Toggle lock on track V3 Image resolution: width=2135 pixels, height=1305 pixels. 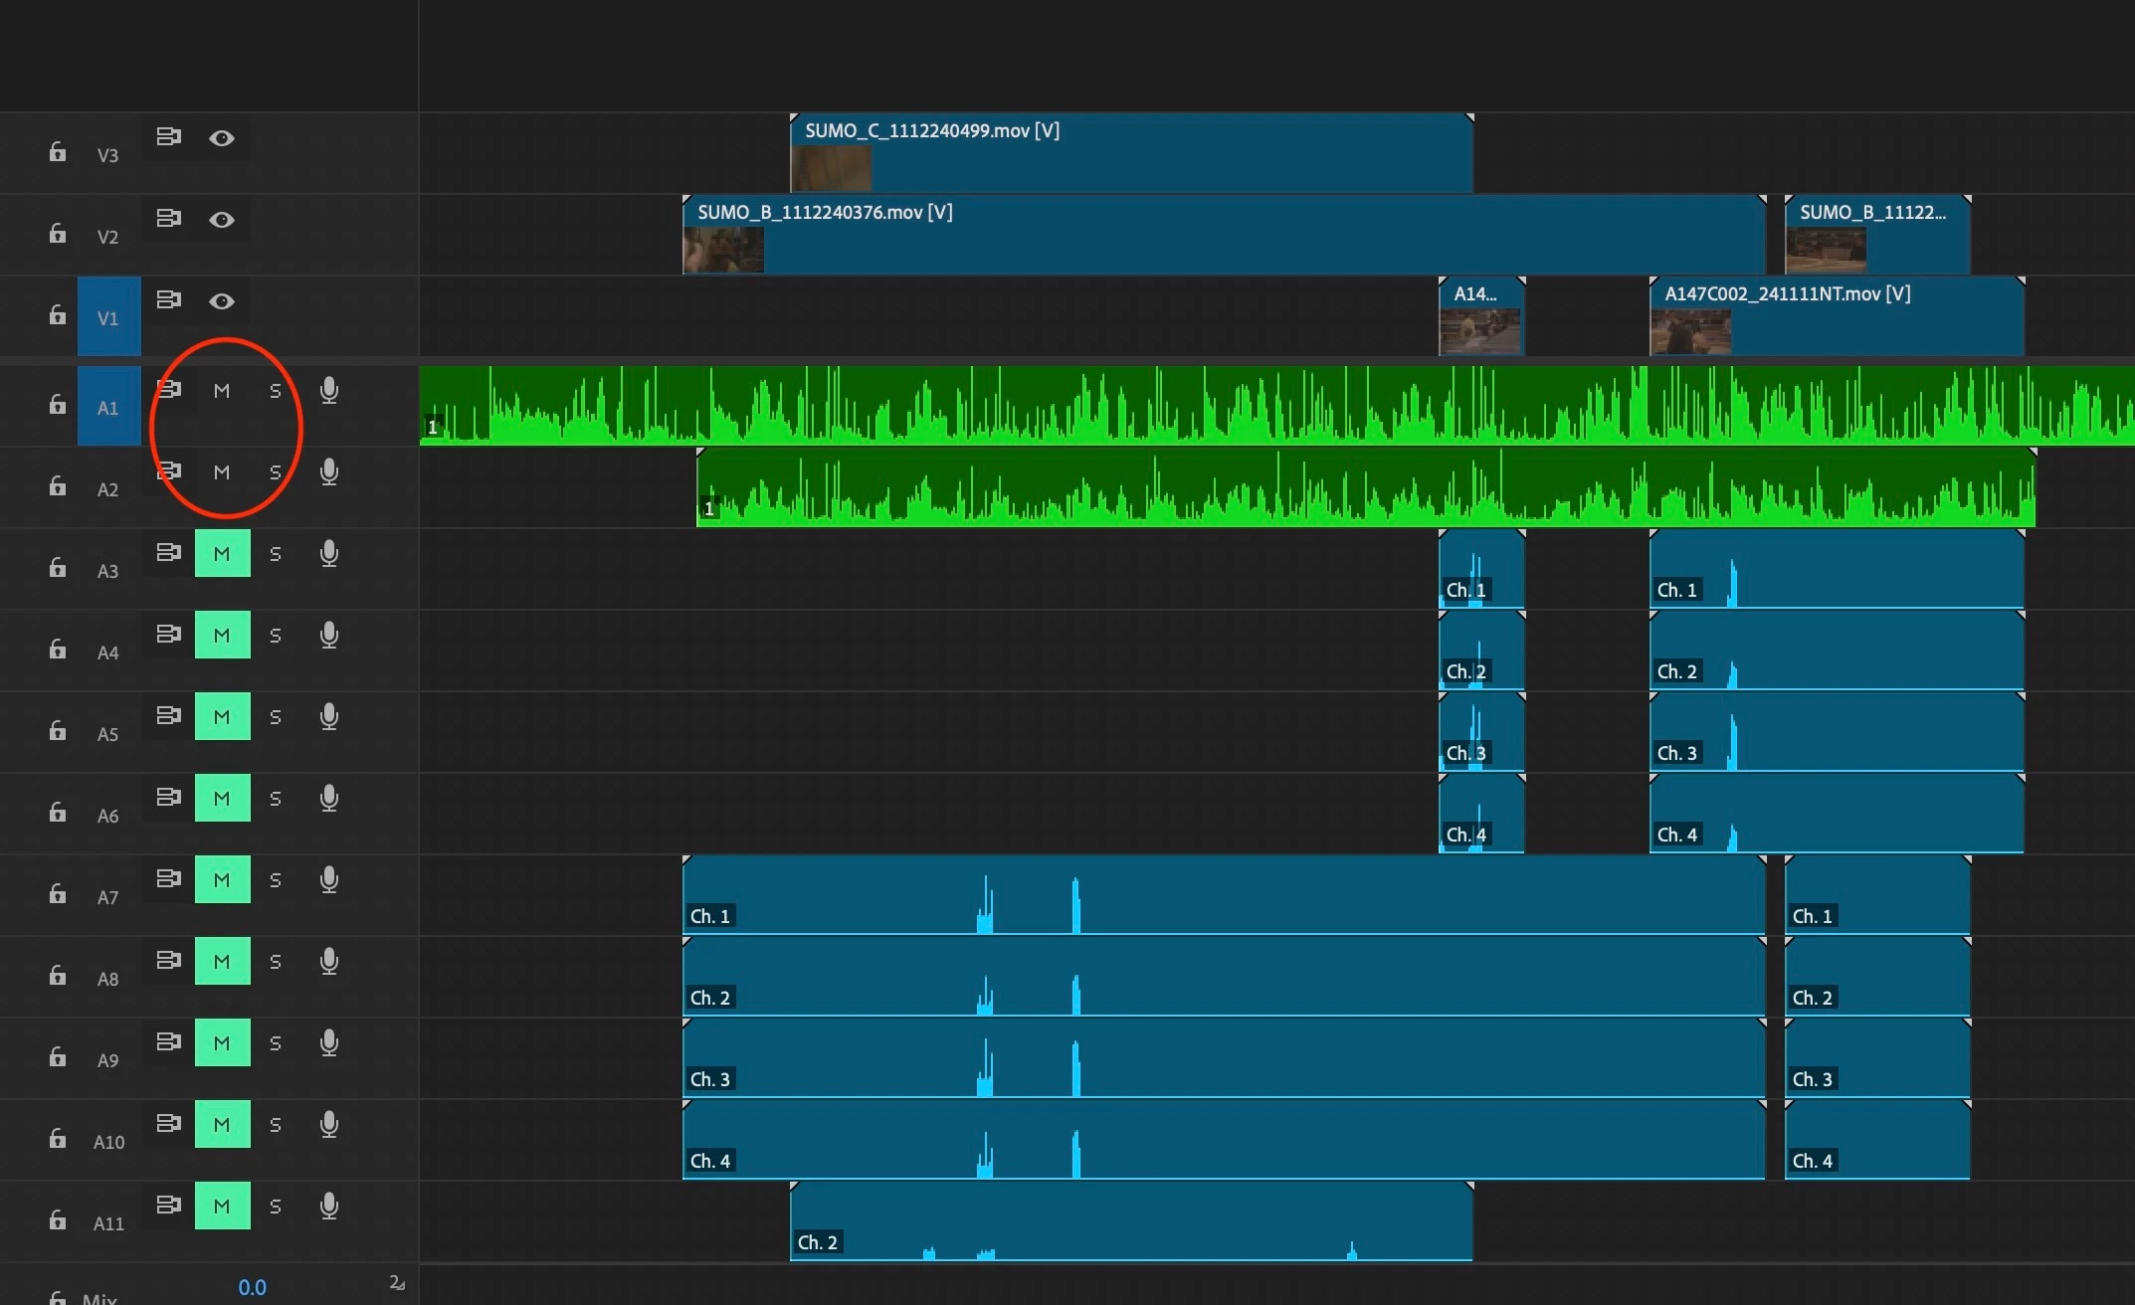click(x=58, y=151)
